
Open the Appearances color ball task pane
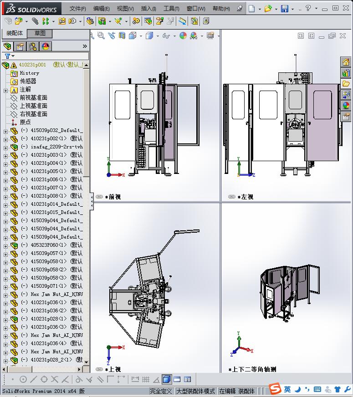point(346,106)
